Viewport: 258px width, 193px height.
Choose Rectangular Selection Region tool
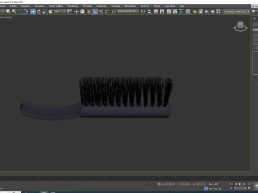pos(20,11)
